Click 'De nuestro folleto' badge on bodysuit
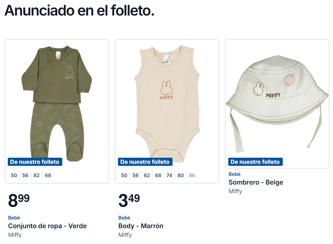The height and width of the screenshot is (244, 333). tap(145, 162)
